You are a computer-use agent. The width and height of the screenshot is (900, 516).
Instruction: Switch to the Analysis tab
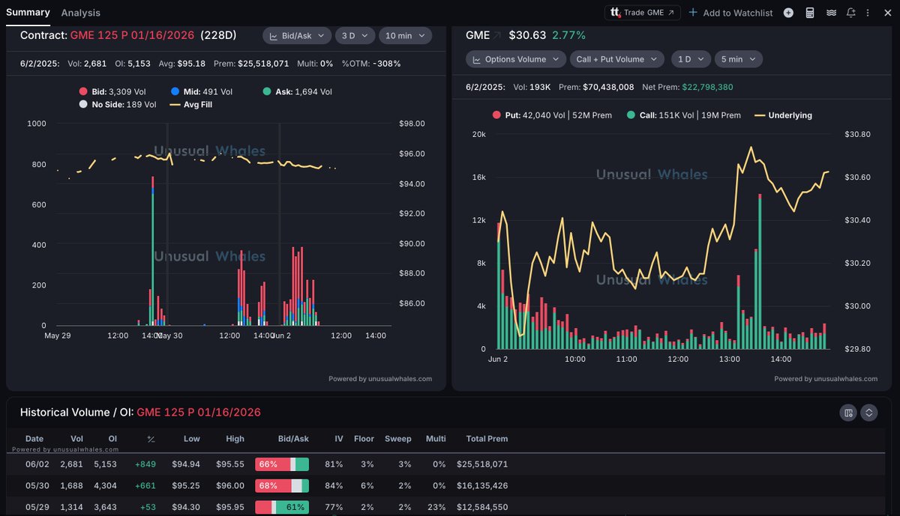tap(81, 13)
